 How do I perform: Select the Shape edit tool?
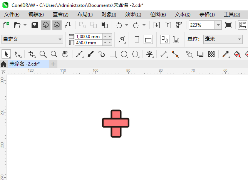[18, 54]
